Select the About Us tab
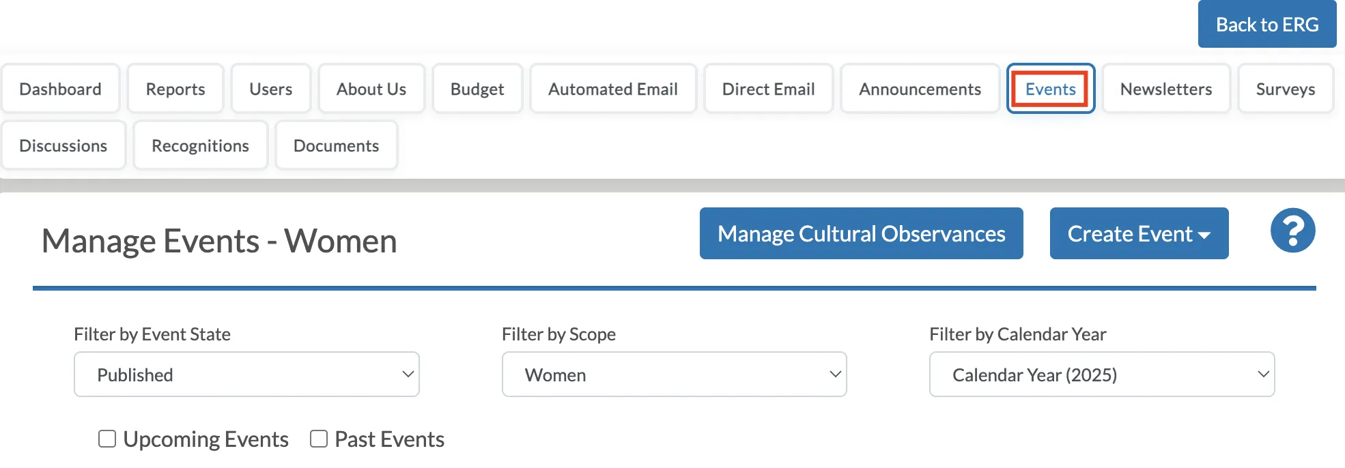Screen dimensions: 1345x468 pyautogui.click(x=371, y=89)
